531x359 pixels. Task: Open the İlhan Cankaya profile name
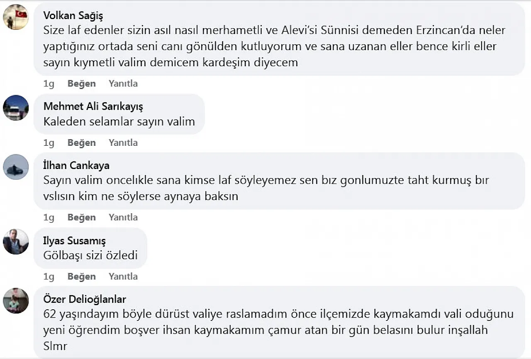(x=76, y=166)
